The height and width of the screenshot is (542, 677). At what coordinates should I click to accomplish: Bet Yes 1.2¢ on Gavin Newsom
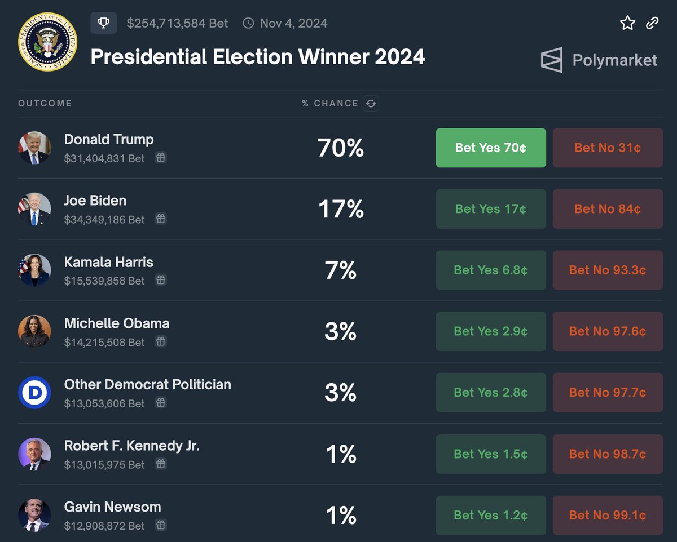491,516
